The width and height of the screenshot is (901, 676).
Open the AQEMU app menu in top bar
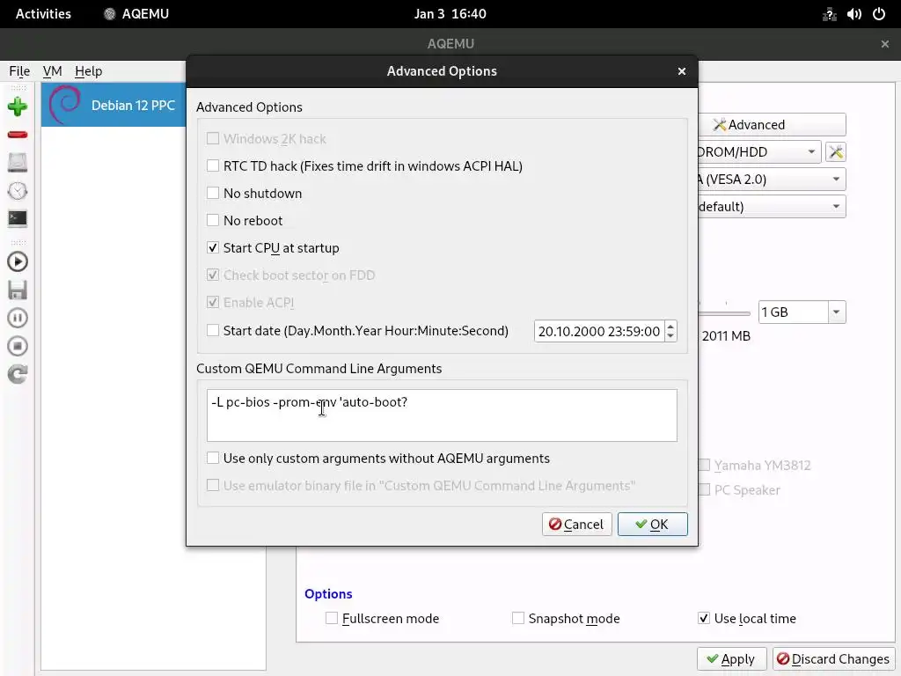[x=136, y=14]
